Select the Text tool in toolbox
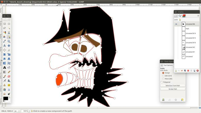201x113 pixels. coord(5,68)
